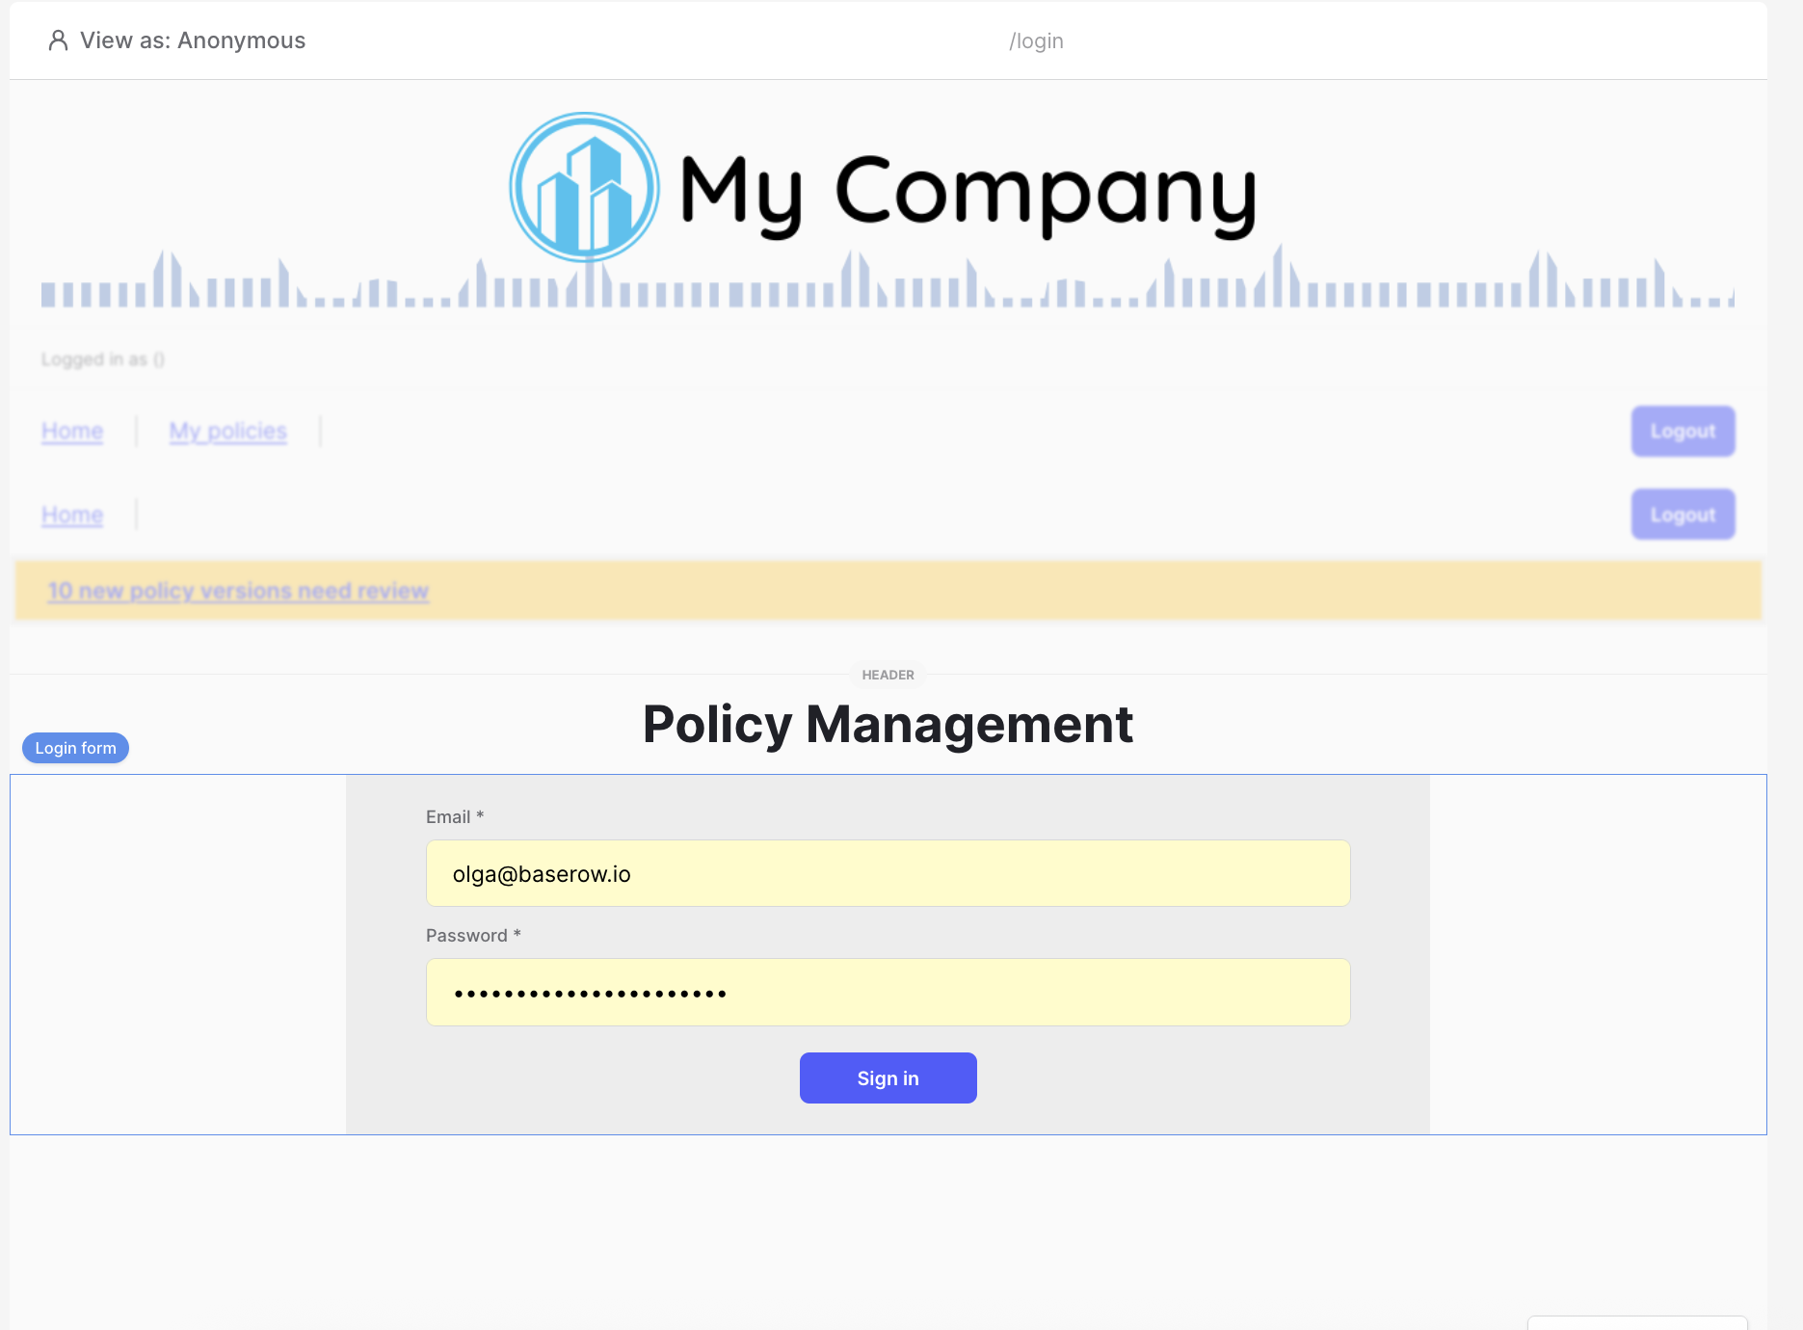Focus the Password input field
Screen dimensions: 1803x1330
888,992
